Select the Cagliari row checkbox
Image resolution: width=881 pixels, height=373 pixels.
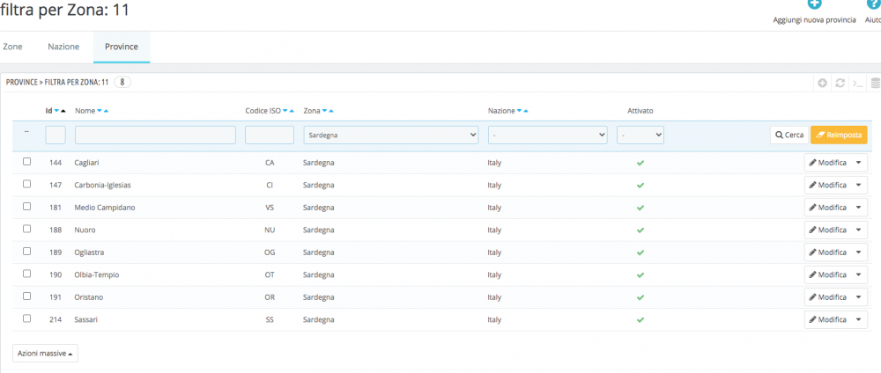(26, 162)
